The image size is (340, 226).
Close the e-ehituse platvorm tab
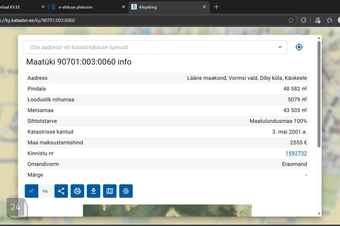(x=124, y=7)
